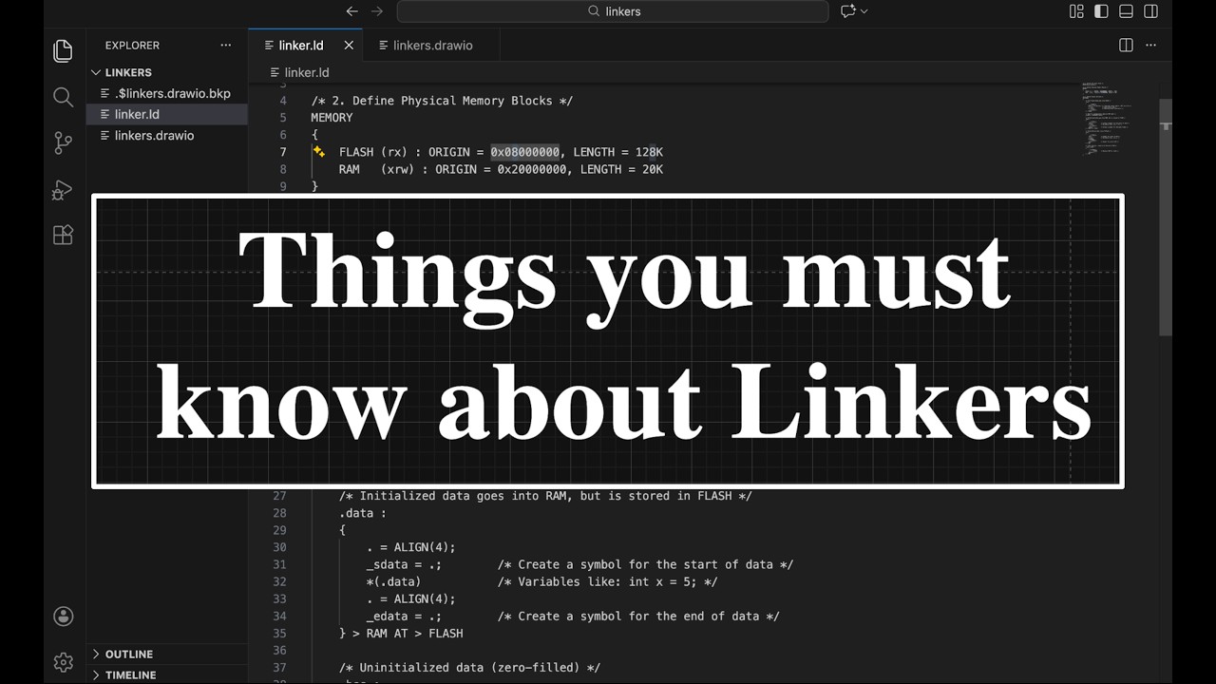Open the Search view in activity bar
Image resolution: width=1216 pixels, height=684 pixels.
tap(63, 97)
